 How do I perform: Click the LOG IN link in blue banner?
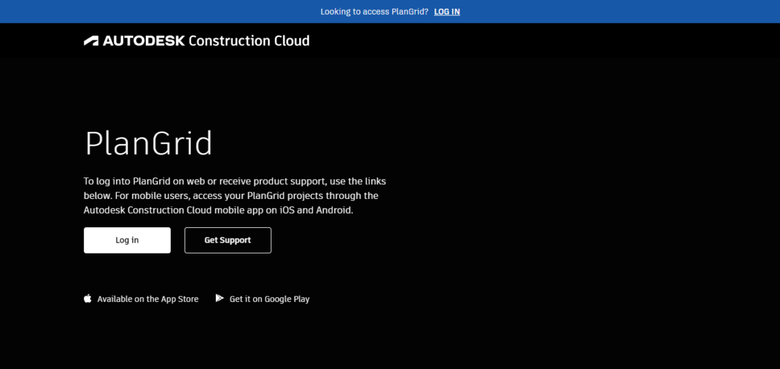[446, 11]
